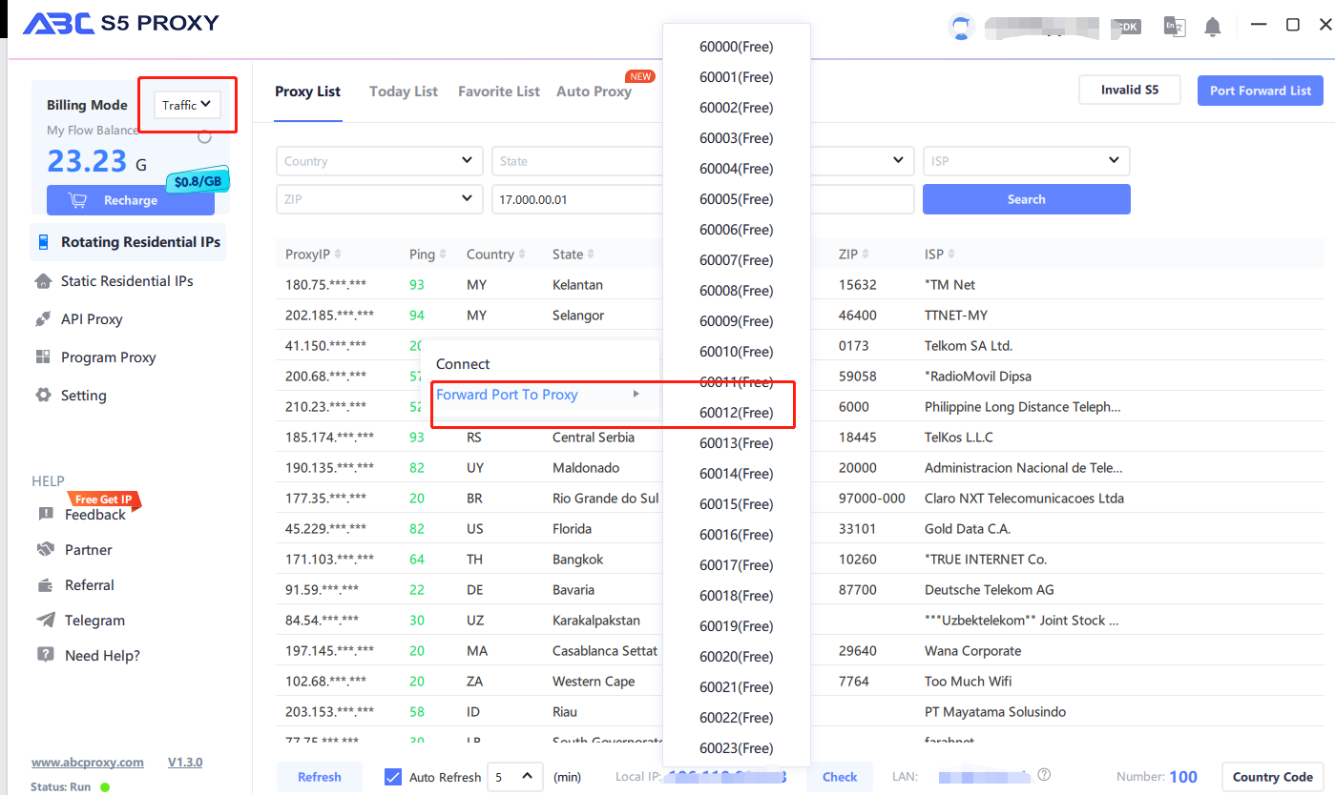Open the Rotating Residential IPs section
Viewport: 1335px width, 795px height.
(x=129, y=242)
